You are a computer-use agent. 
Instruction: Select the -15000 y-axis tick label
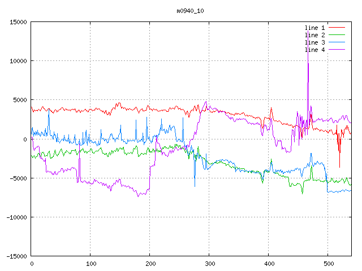(x=16, y=256)
